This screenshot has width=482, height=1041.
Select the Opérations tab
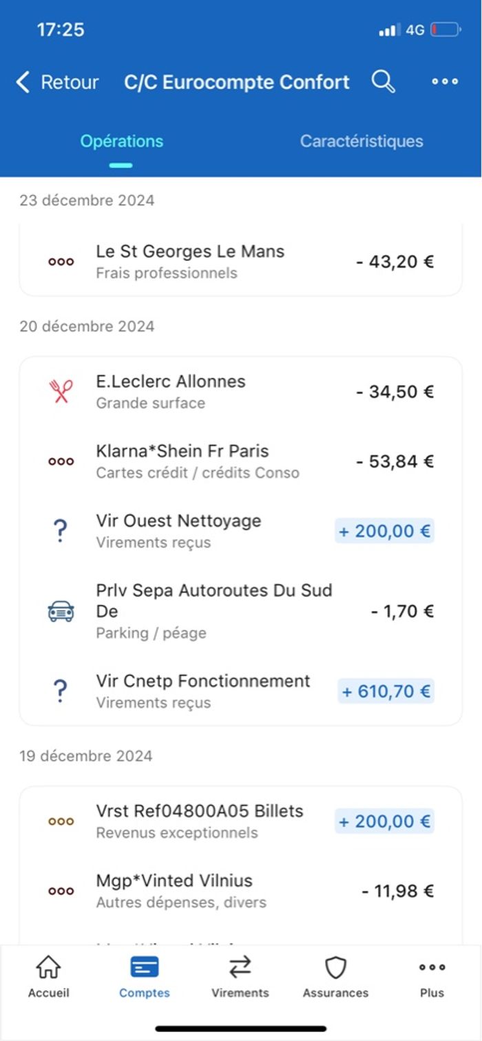click(x=122, y=141)
